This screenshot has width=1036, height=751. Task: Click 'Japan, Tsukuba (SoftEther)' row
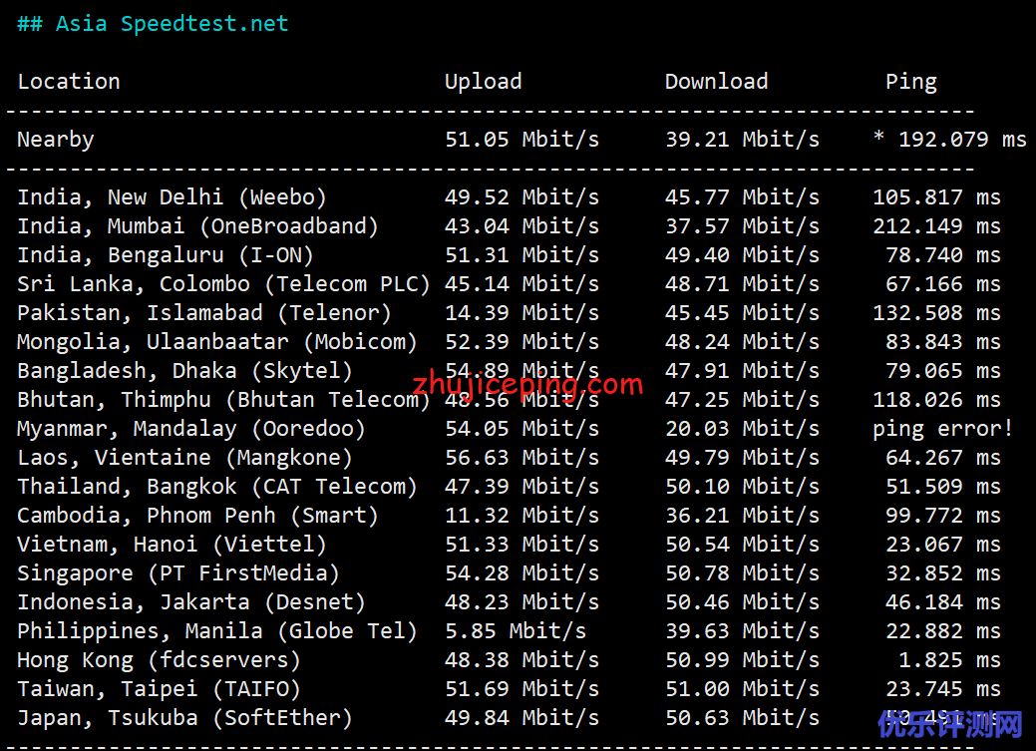pos(509,718)
